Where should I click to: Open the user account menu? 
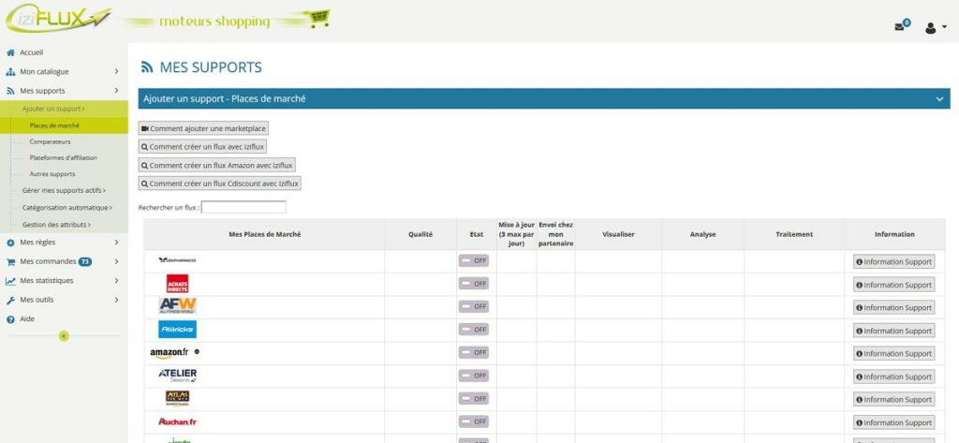[934, 28]
